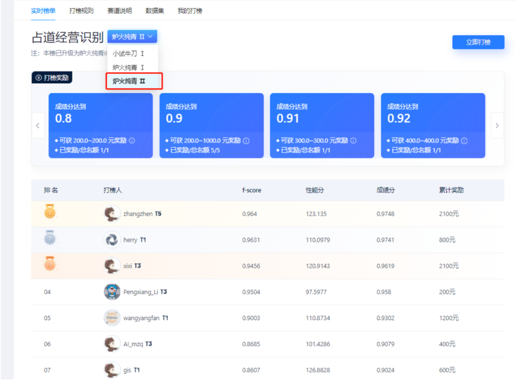This screenshot has width=516, height=387.
Task: Click info icon on 0.8 reward card
Action: 132,141
